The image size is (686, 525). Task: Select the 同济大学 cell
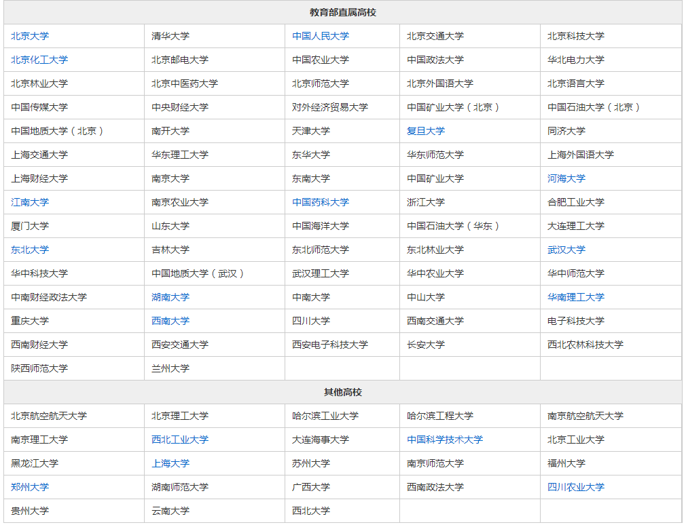611,131
